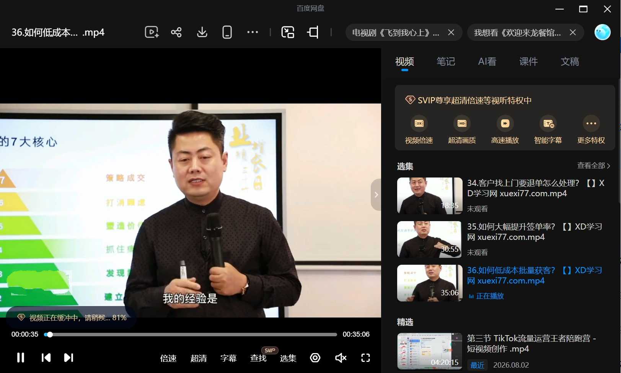The image size is (621, 373).
Task: Click 查看全部 to view all episodes
Action: click(x=594, y=166)
